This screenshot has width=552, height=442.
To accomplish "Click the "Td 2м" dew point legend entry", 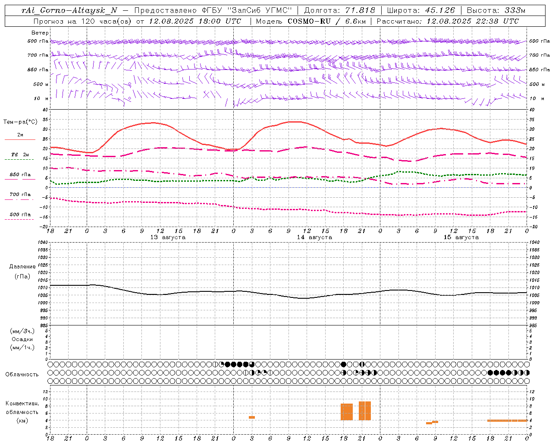I will 20,155.
